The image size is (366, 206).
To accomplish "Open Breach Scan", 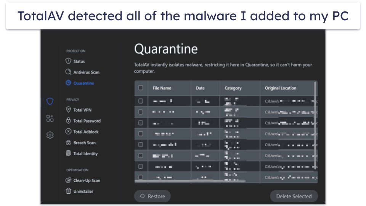I will pos(85,143).
